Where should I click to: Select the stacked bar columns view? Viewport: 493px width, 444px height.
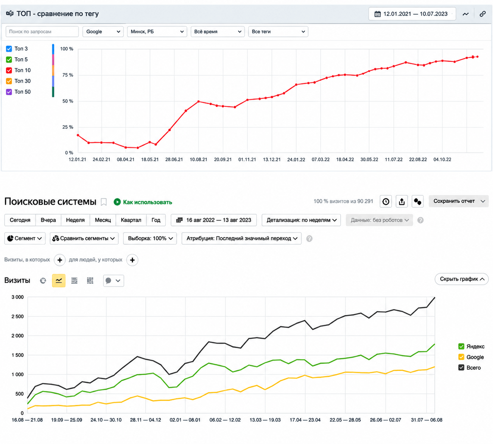pos(90,281)
